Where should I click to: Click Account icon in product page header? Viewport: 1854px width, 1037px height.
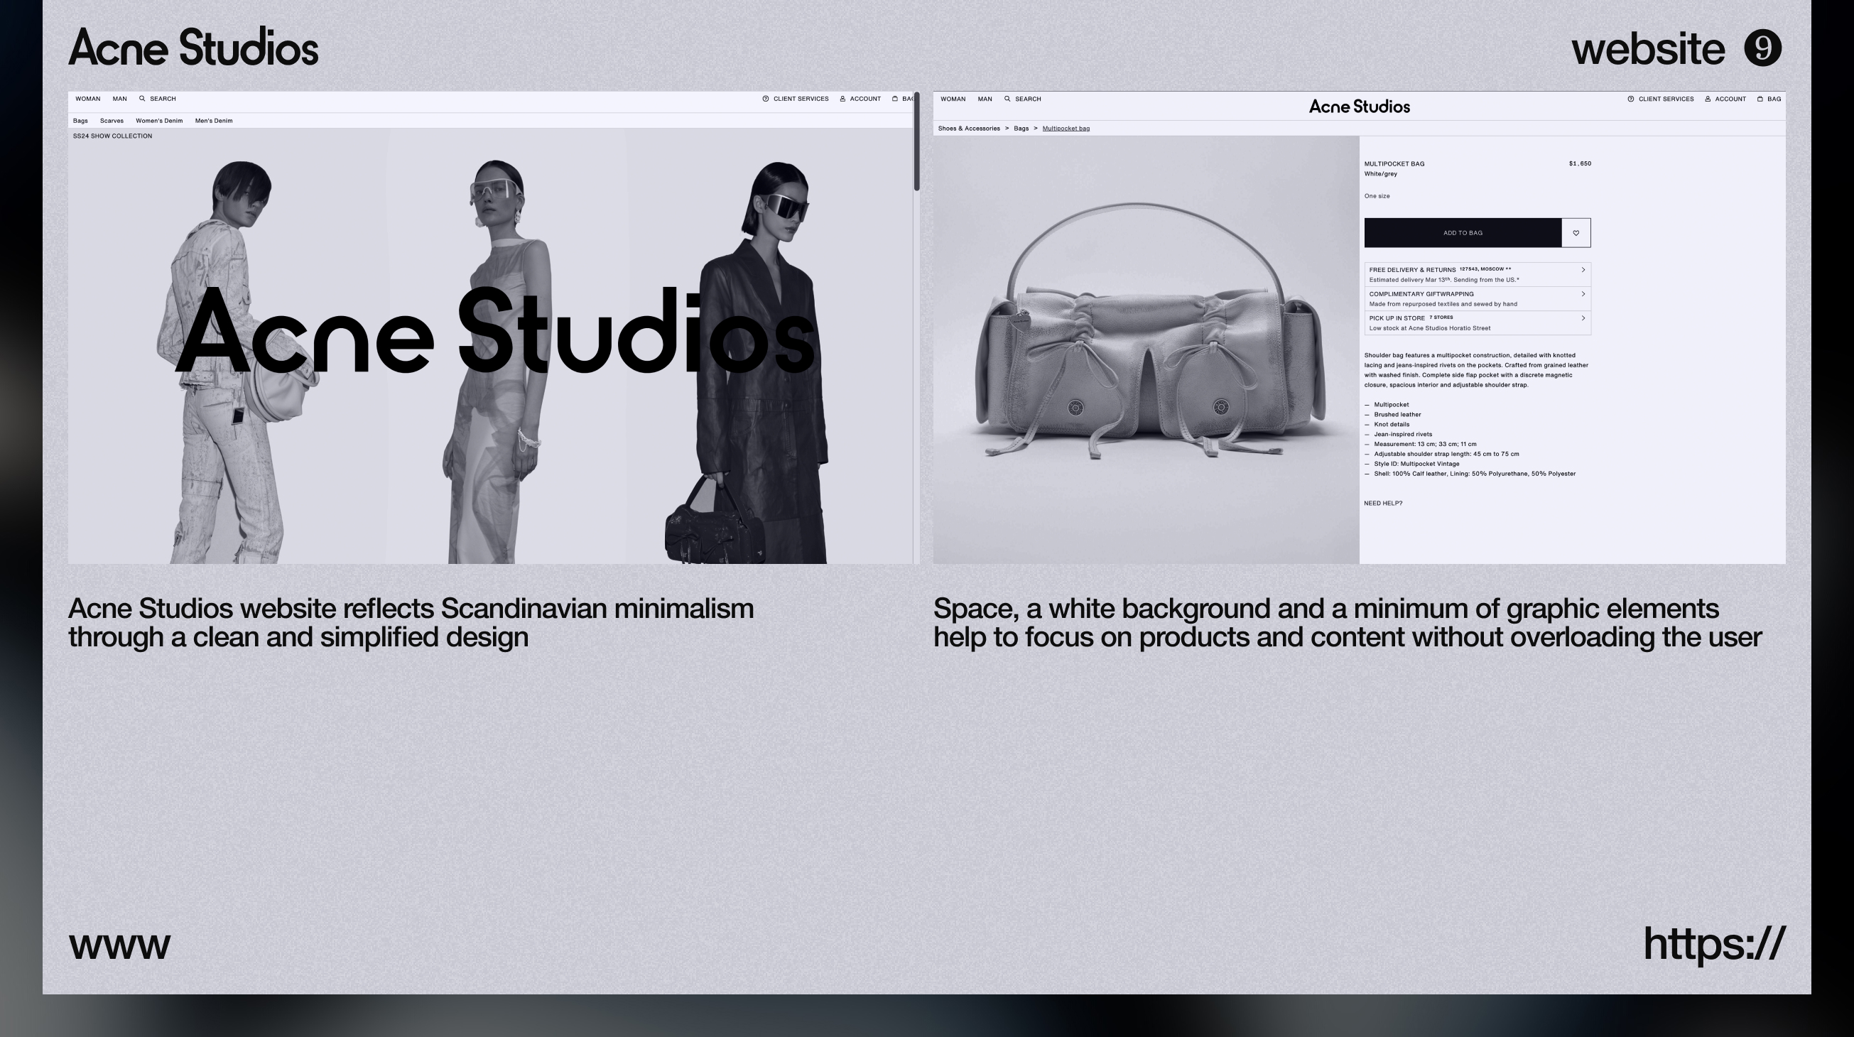pos(1707,99)
